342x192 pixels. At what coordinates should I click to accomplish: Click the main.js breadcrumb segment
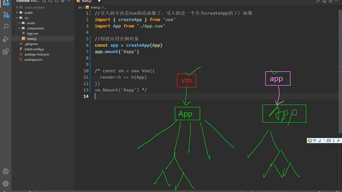pos(96,7)
